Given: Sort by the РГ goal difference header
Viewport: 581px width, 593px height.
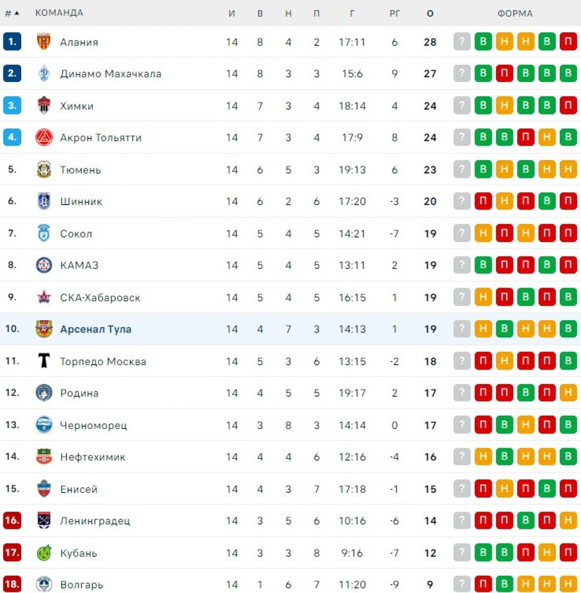Looking at the screenshot, I should 394,13.
